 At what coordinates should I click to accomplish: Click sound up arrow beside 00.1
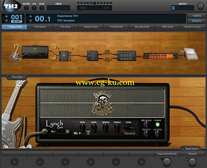pyautogui.click(x=31, y=17)
